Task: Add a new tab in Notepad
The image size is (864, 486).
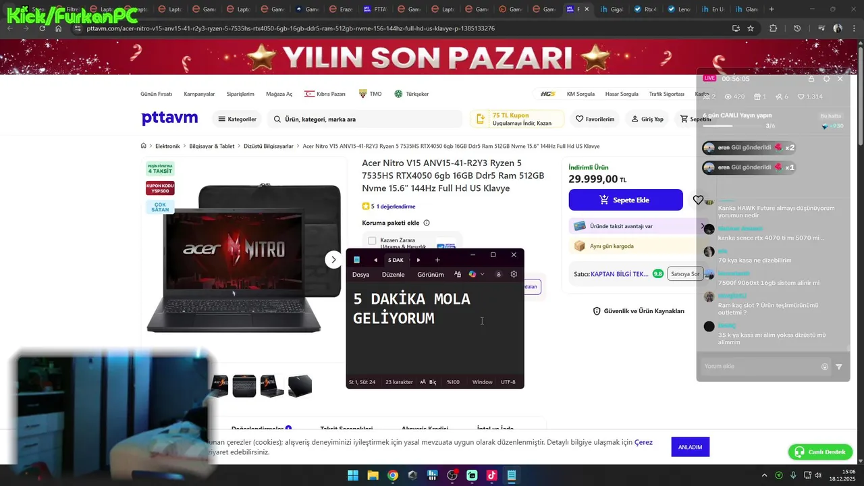Action: 437,260
